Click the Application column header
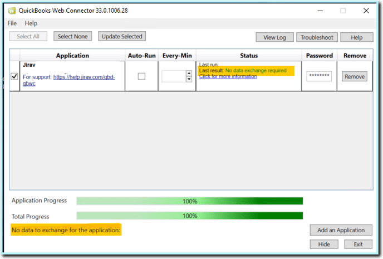Image resolution: width=383 pixels, height=259 pixels. (72, 56)
